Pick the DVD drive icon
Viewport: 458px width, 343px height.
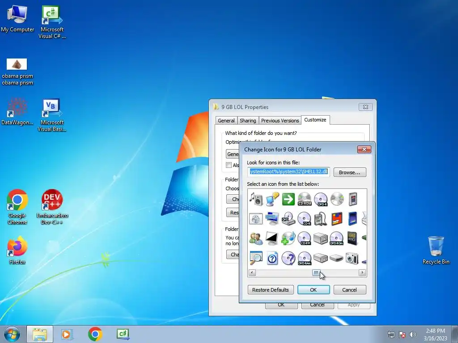288,219
